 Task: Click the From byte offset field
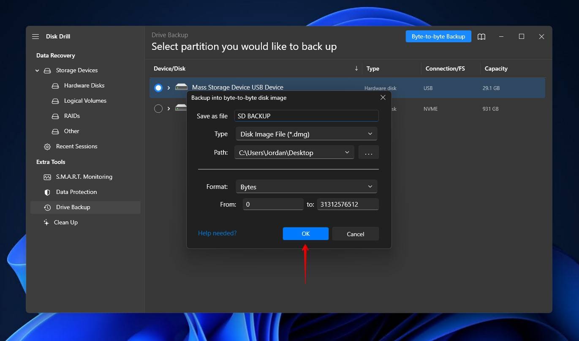tap(273, 204)
